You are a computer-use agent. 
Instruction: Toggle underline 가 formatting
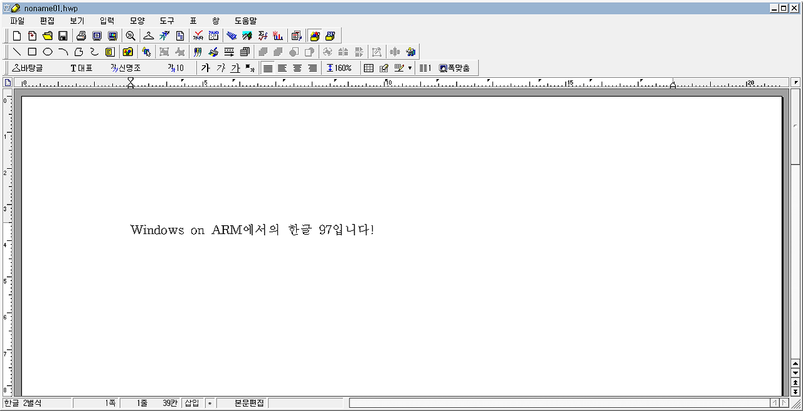pos(235,68)
